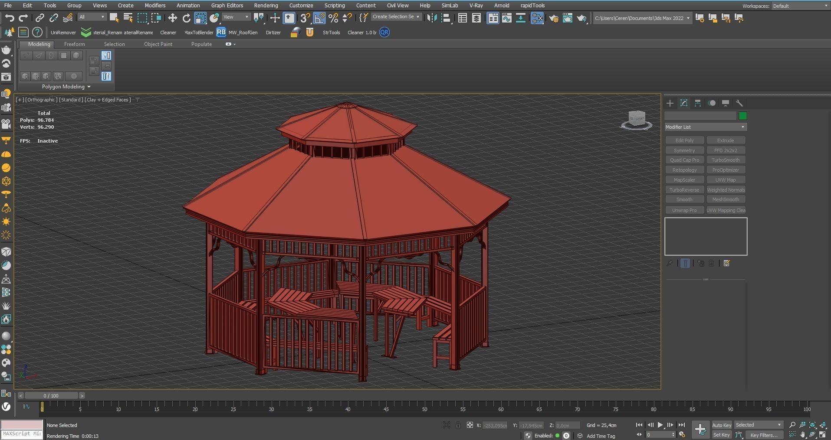Open the Create panel plus icon

pos(670,103)
